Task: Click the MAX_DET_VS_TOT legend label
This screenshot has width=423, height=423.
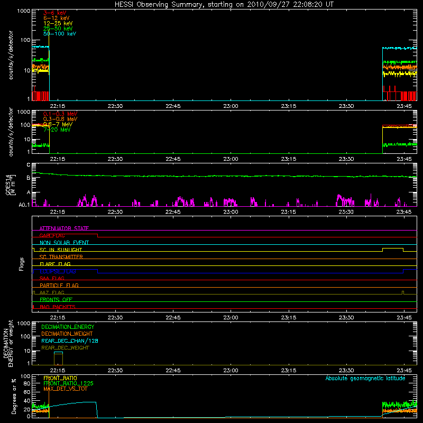Action: [x=65, y=389]
